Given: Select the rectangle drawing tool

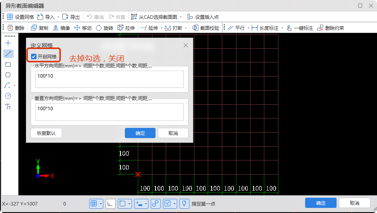Looking at the screenshot, I should coord(8,64).
